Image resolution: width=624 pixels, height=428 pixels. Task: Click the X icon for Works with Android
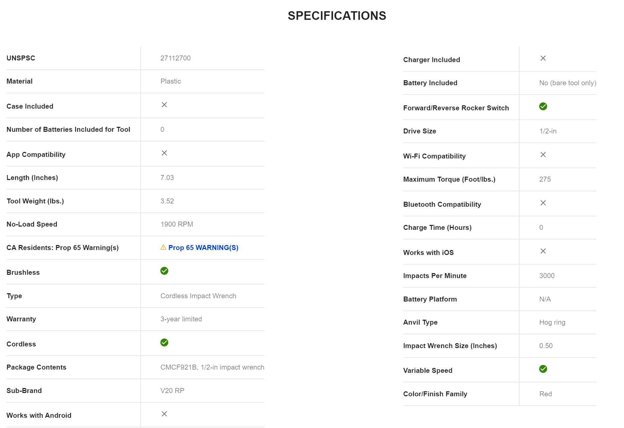164,414
